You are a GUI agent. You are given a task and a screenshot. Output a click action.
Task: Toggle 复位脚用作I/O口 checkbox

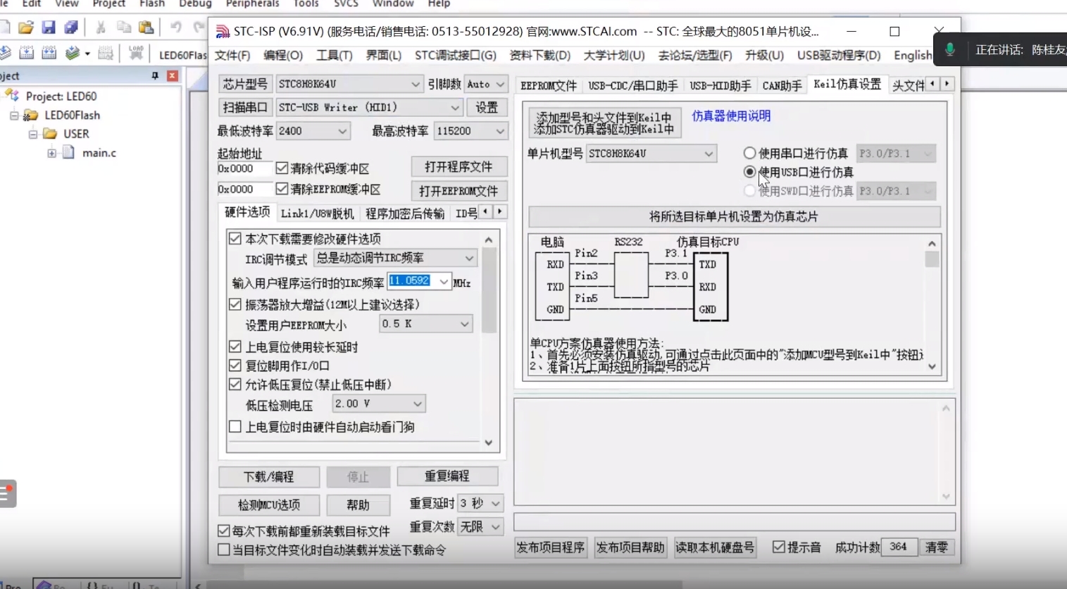tap(235, 366)
